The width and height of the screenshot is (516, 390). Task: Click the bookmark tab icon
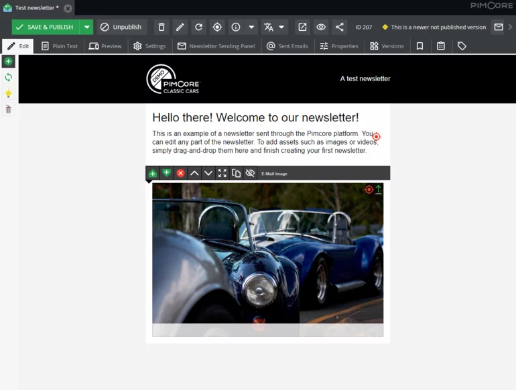[420, 46]
